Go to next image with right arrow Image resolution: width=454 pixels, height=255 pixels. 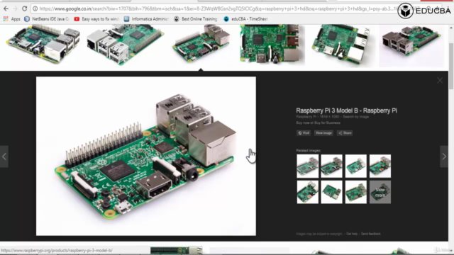pyautogui.click(x=444, y=157)
